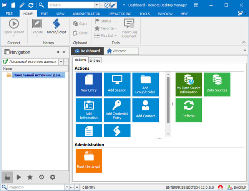Open Root (Settings) orange tile

pyautogui.click(x=89, y=161)
